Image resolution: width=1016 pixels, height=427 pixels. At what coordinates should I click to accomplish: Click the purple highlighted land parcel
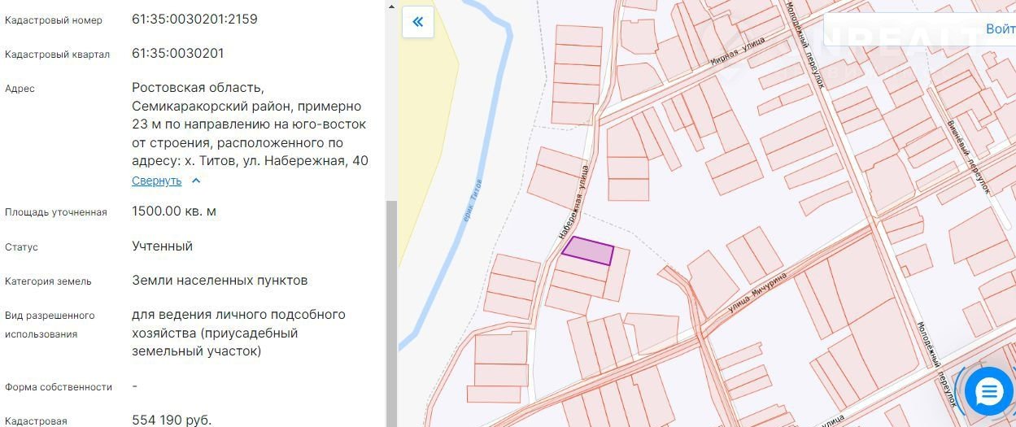click(588, 251)
